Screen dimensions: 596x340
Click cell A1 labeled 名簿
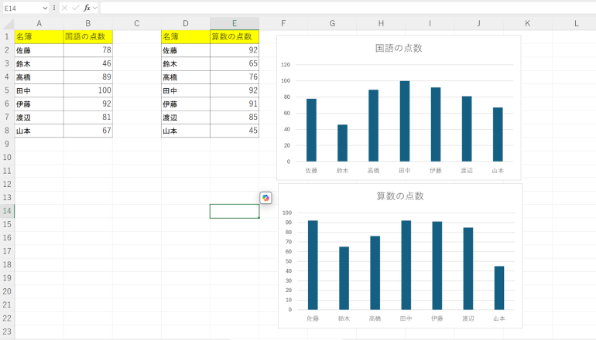pos(39,37)
